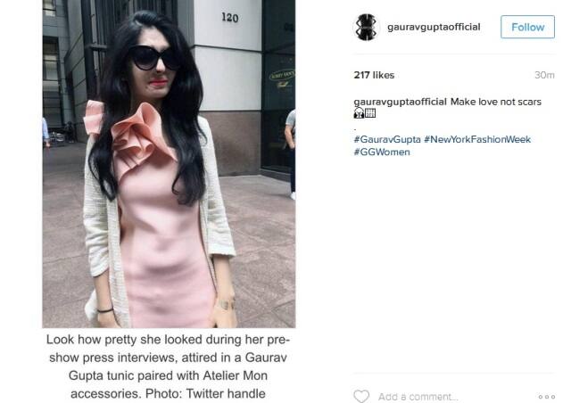This screenshot has height=403, width=571.
Task: Open the #GGWomen hashtag link
Action: (382, 152)
